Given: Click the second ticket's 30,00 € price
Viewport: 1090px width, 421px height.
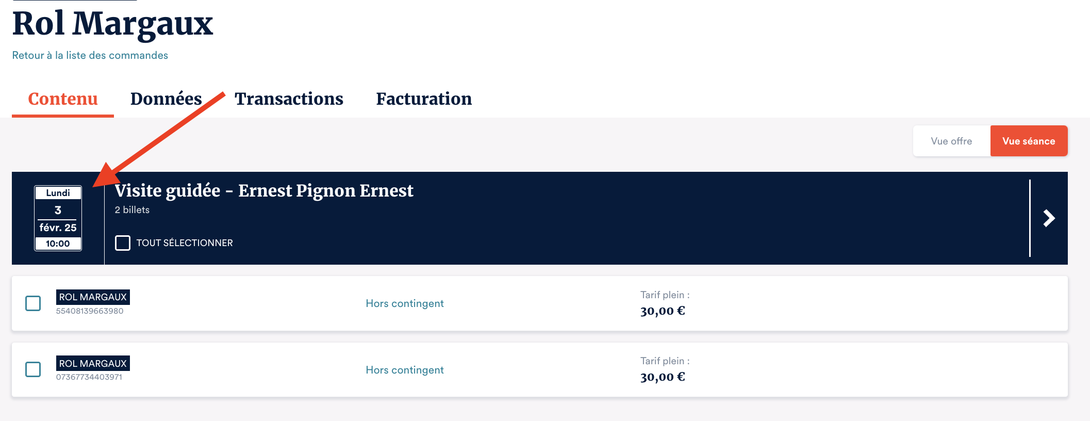Looking at the screenshot, I should coord(663,377).
